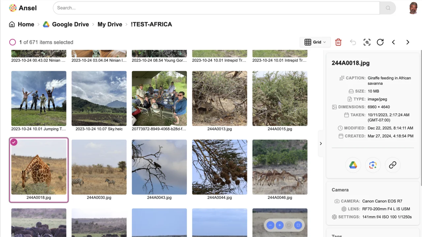Click the red trash delete icon
The image size is (422, 237).
coord(338,42)
